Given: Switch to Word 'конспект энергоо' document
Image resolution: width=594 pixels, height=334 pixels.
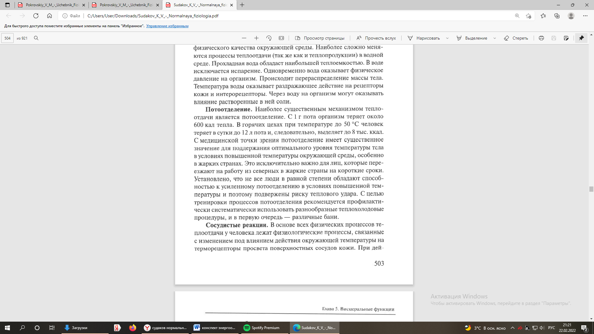Looking at the screenshot, I should coord(215,328).
